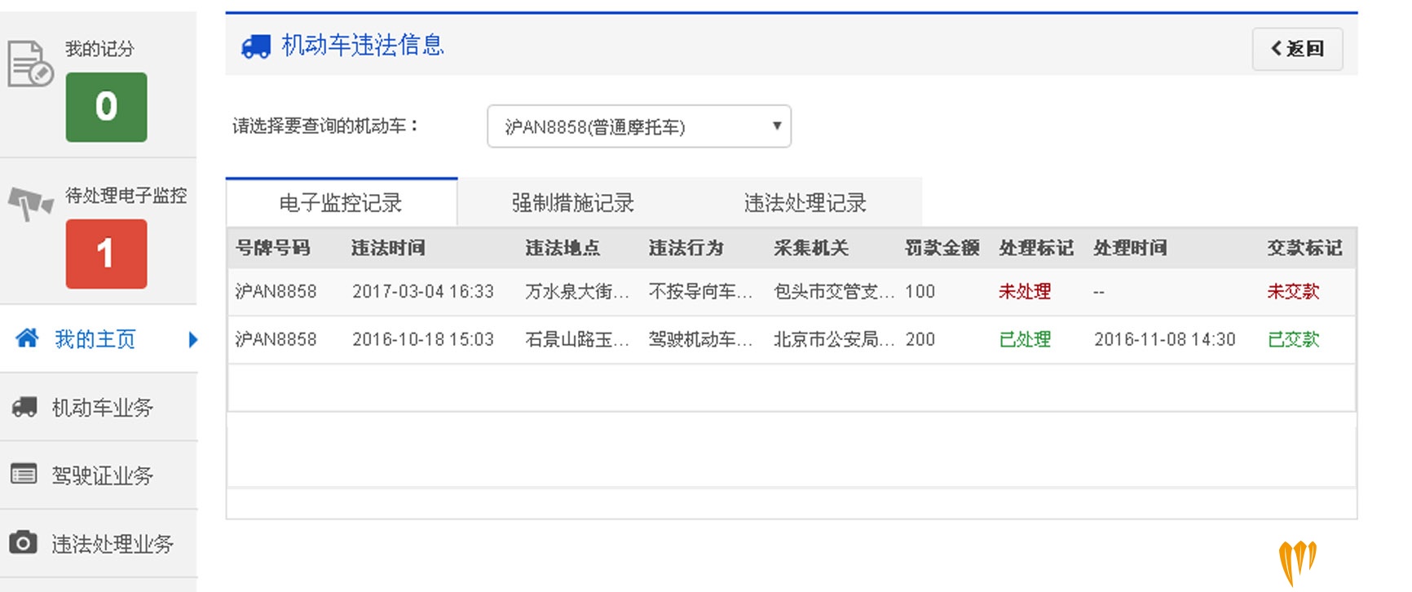Click the violation 驾驶机动车…

point(701,339)
